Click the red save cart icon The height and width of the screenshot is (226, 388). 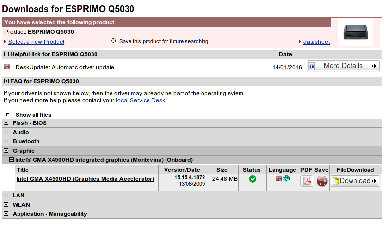322,181
